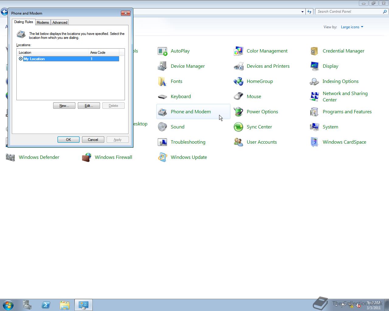Click the search magnifier icon
389x311 pixels.
[x=385, y=12]
